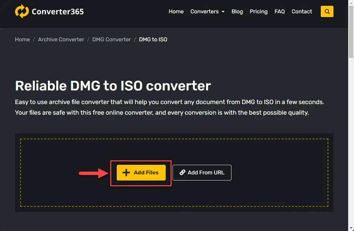Viewport: 354px width, 231px height.
Task: Click the chain link icon for URL upload
Action: 182,173
